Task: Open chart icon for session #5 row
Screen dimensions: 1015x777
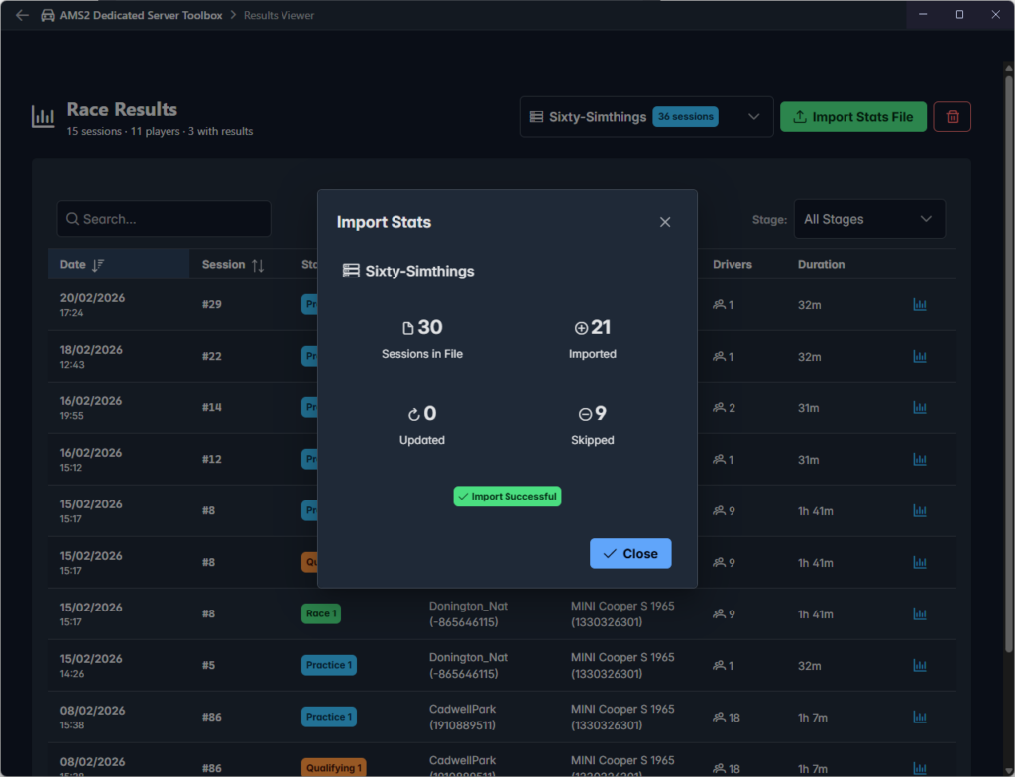Action: pyautogui.click(x=919, y=666)
